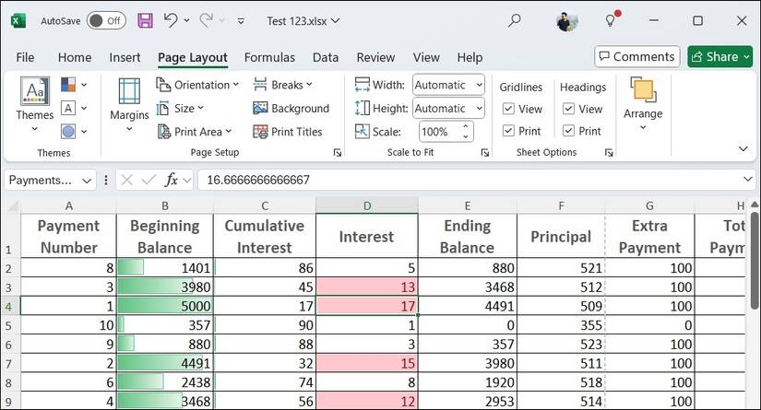Expand the Orientation dropdown

pyautogui.click(x=236, y=85)
